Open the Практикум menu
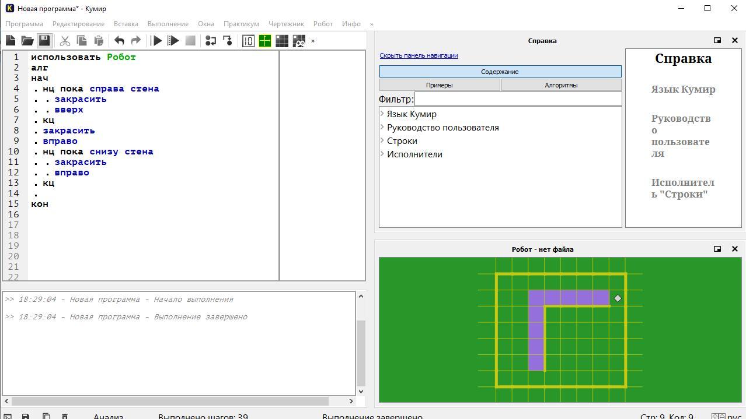Screen dimensions: 746x419 (x=241, y=24)
